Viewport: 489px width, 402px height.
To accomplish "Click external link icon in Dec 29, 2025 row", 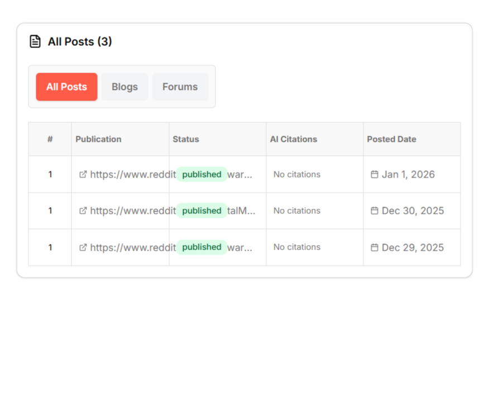I will [83, 247].
